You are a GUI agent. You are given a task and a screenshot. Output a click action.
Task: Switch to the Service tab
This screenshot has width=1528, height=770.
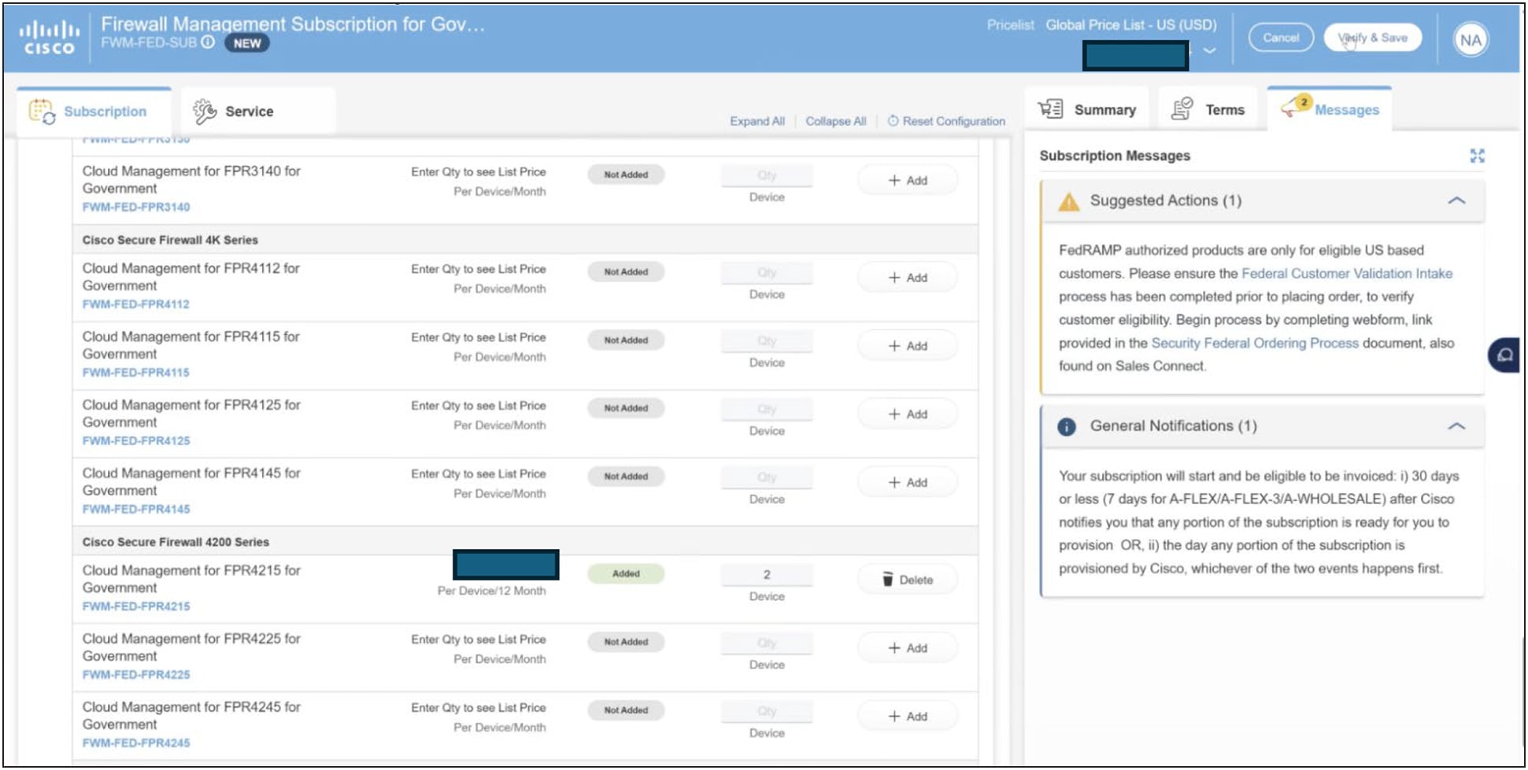point(258,112)
